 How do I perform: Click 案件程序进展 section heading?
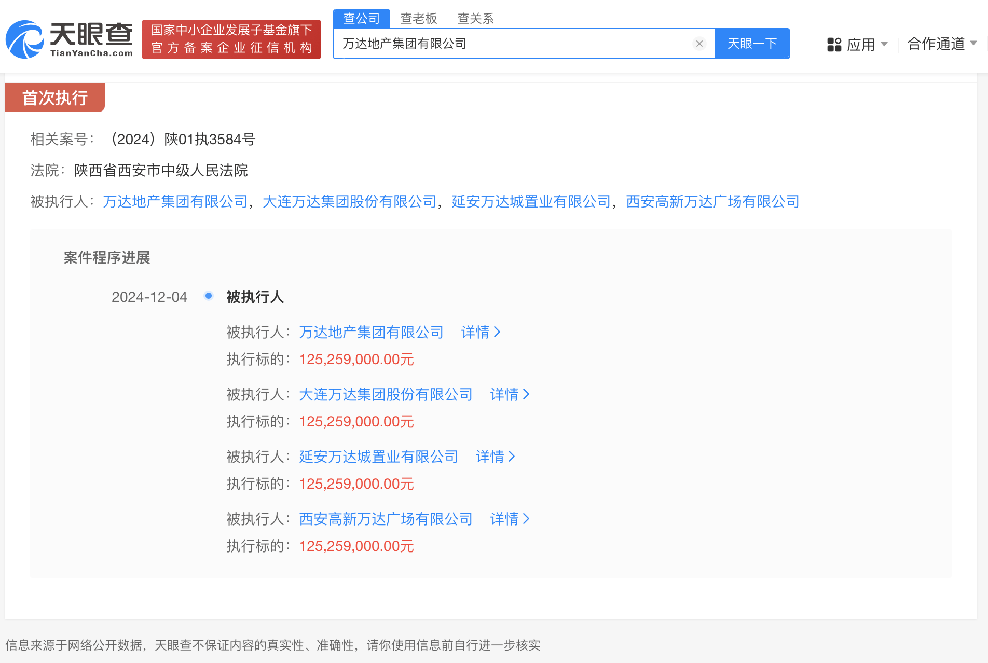tap(107, 257)
